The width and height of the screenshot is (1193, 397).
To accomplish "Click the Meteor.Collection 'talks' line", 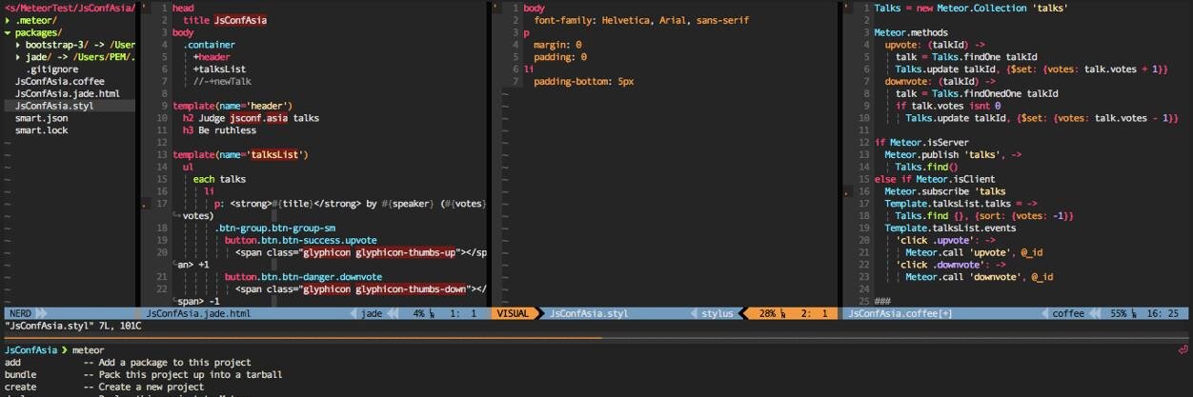I will click(971, 8).
